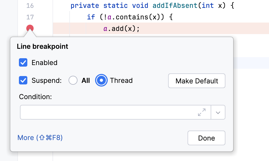Click line number 16 in the editor gutter
Viewport: 269px width, 161px height.
click(x=30, y=6)
